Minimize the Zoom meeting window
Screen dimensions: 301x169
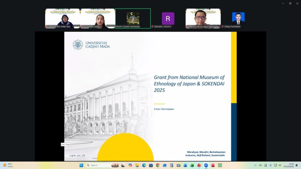[283, 3]
